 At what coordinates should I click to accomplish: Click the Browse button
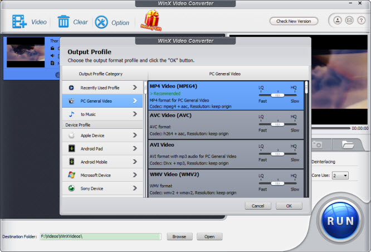coord(179,236)
